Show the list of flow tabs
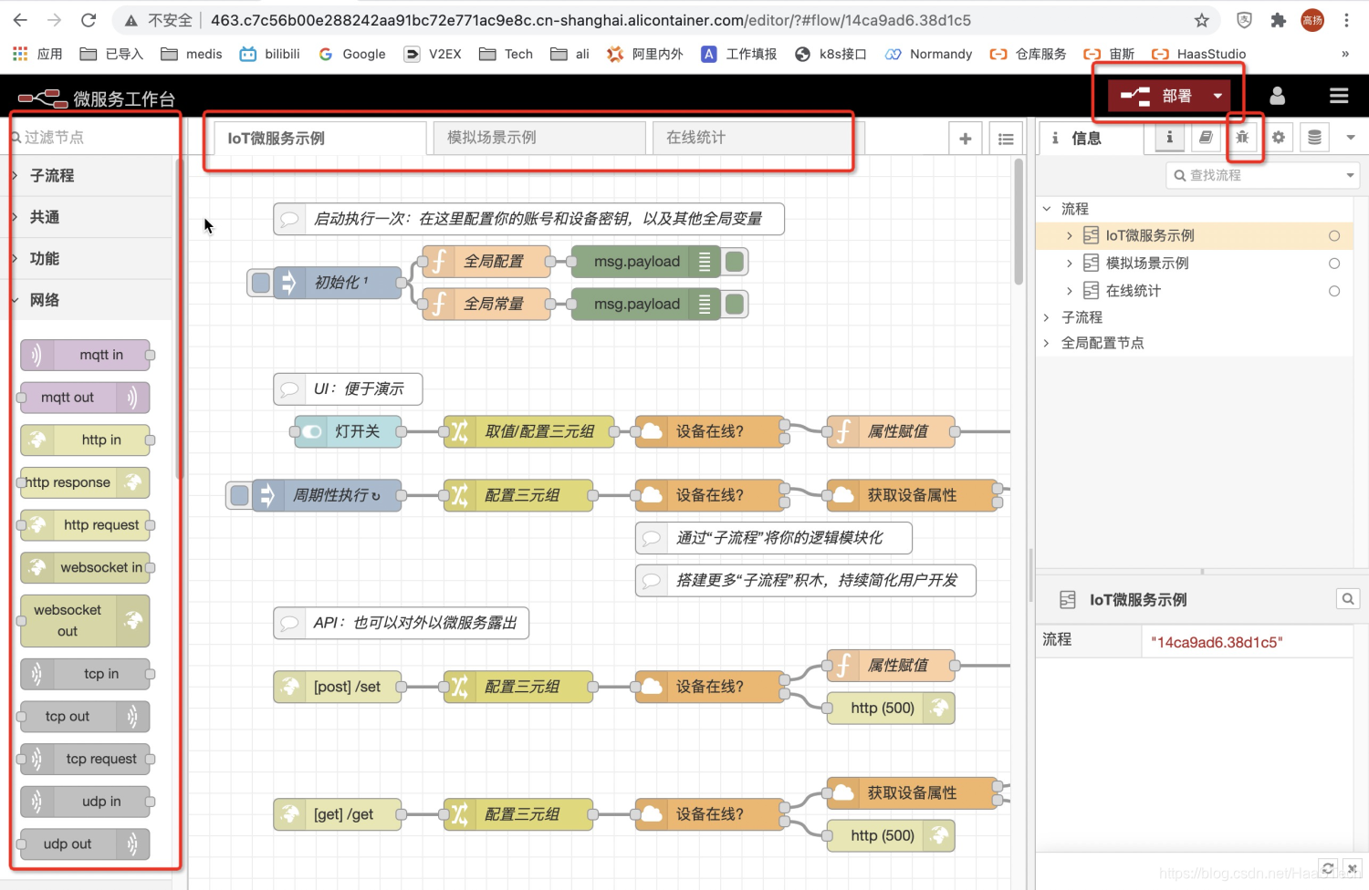Screen dimensions: 1369x890 [x=1006, y=139]
